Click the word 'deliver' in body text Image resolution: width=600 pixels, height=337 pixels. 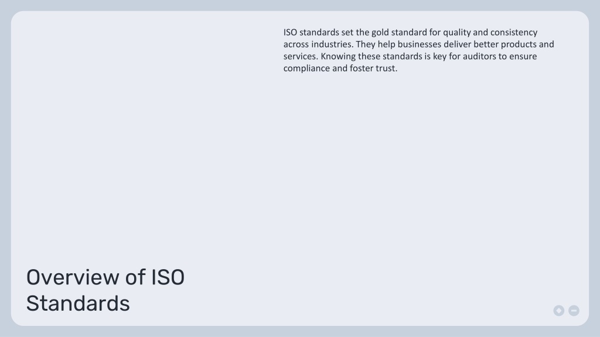pyautogui.click(x=457, y=44)
